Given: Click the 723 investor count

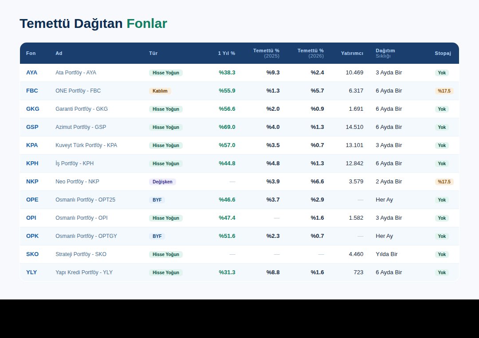Looking at the screenshot, I should 358,272.
